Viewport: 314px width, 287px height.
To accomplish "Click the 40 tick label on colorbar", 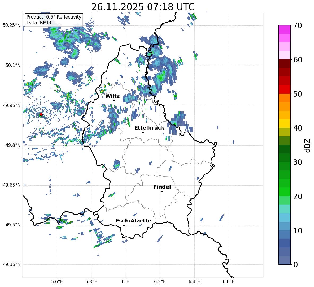I will point(298,128).
